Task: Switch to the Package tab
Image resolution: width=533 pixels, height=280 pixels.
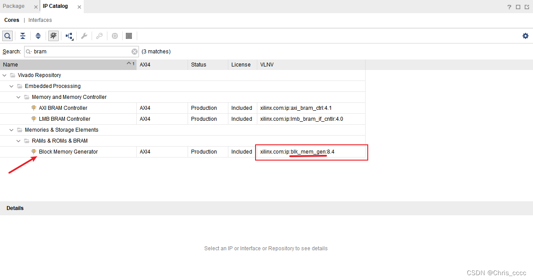Action: pyautogui.click(x=13, y=6)
